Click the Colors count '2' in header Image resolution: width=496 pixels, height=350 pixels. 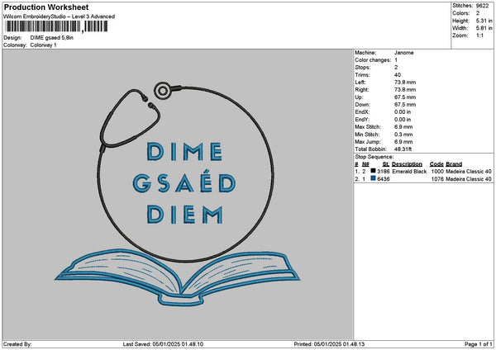pos(478,13)
